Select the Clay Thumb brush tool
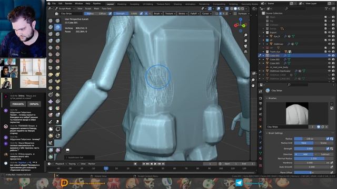The image size is (337, 189). [51, 34]
